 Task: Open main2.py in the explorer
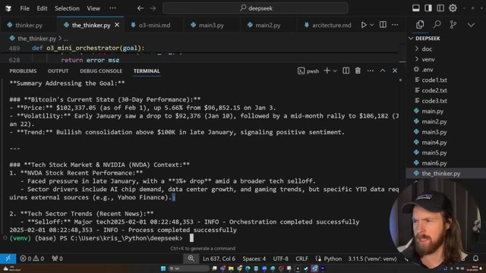[434, 121]
